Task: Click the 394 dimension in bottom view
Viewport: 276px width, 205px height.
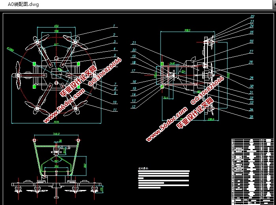Action: pyautogui.click(x=56, y=166)
